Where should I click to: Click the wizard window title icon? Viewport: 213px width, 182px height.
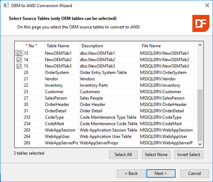point(6,5)
